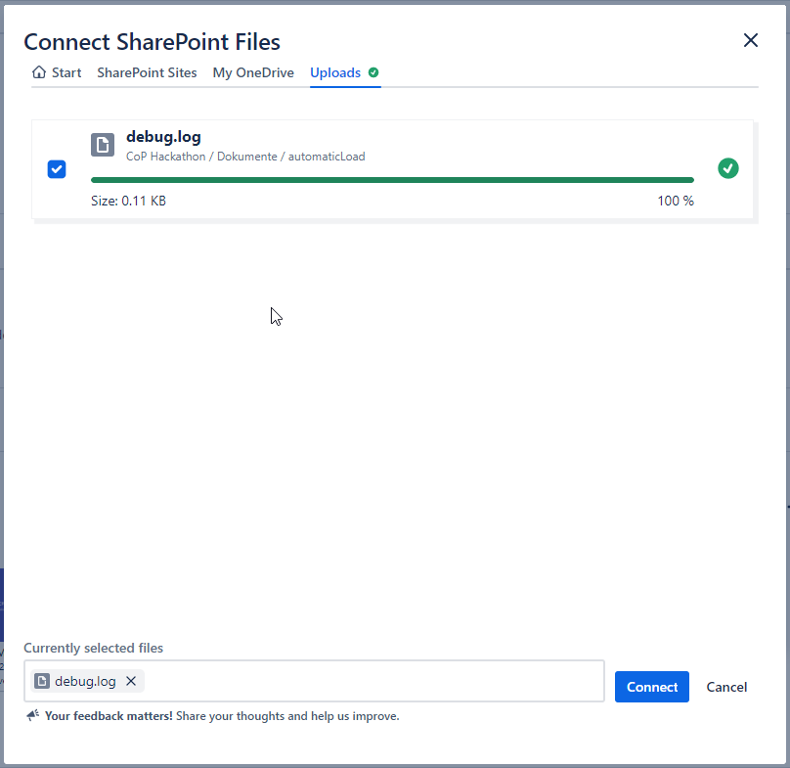Uncheck the debug.log file checkbox
This screenshot has width=790, height=768.
(x=57, y=169)
